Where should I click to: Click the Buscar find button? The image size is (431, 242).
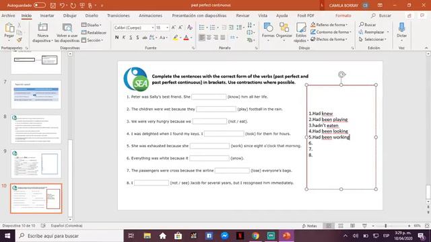368,25
